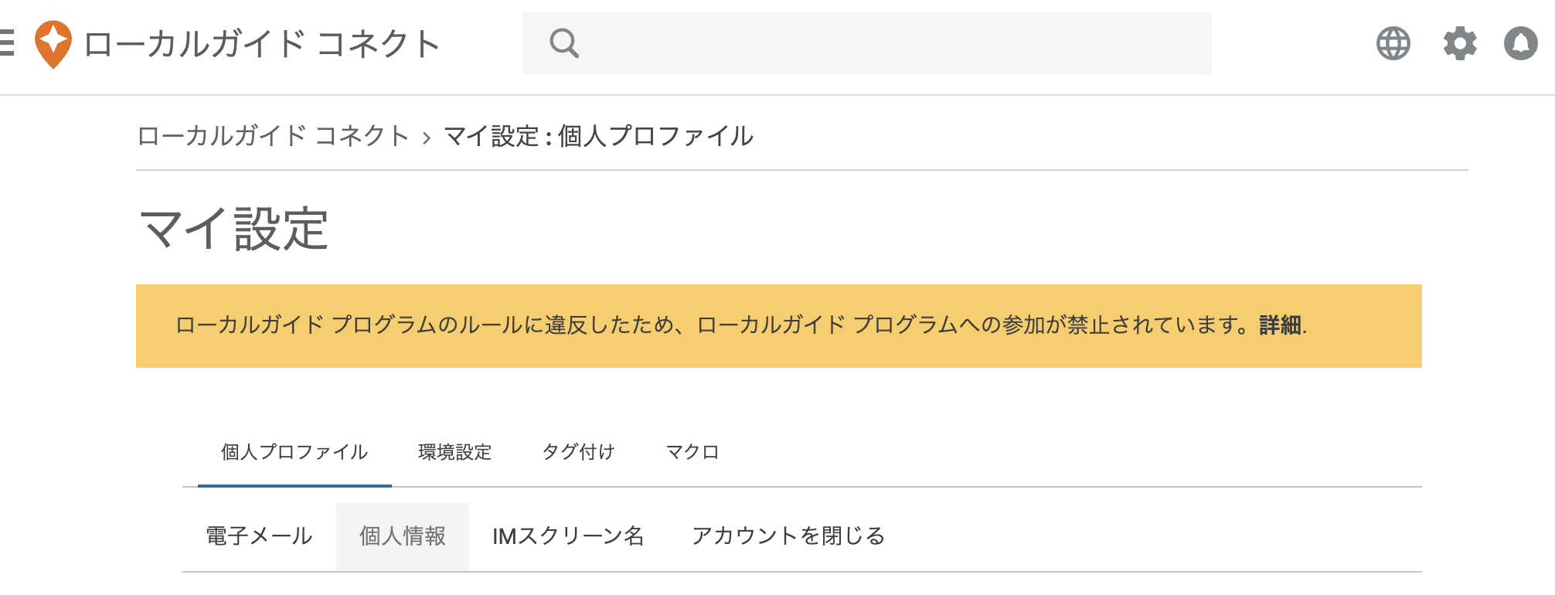Click the ローカルガイド コネクト header title
Image resolution: width=1555 pixels, height=595 pixels.
[x=261, y=42]
